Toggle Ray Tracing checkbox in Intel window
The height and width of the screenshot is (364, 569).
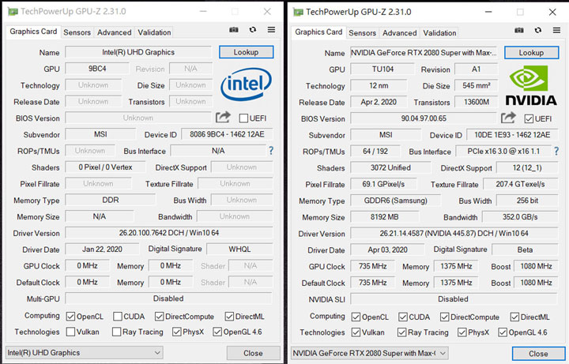pos(116,332)
